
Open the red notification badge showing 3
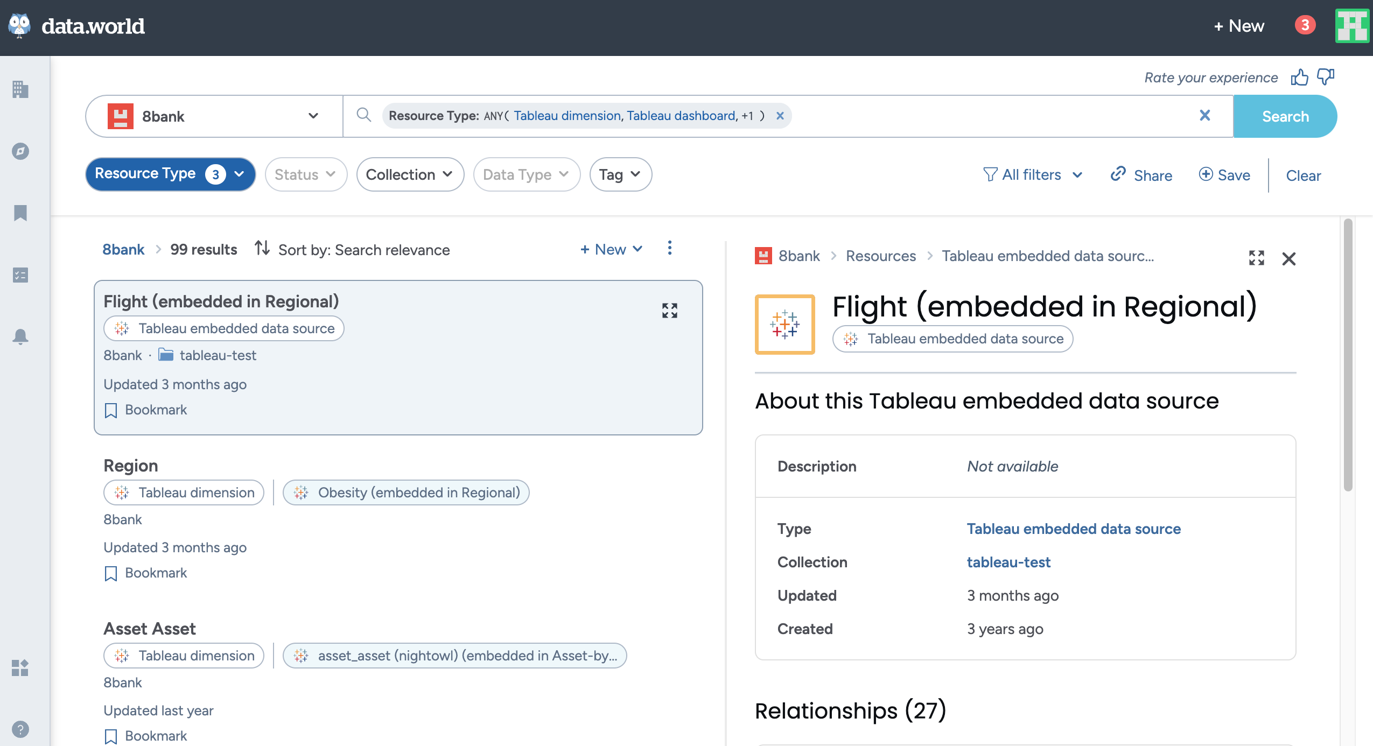1305,25
